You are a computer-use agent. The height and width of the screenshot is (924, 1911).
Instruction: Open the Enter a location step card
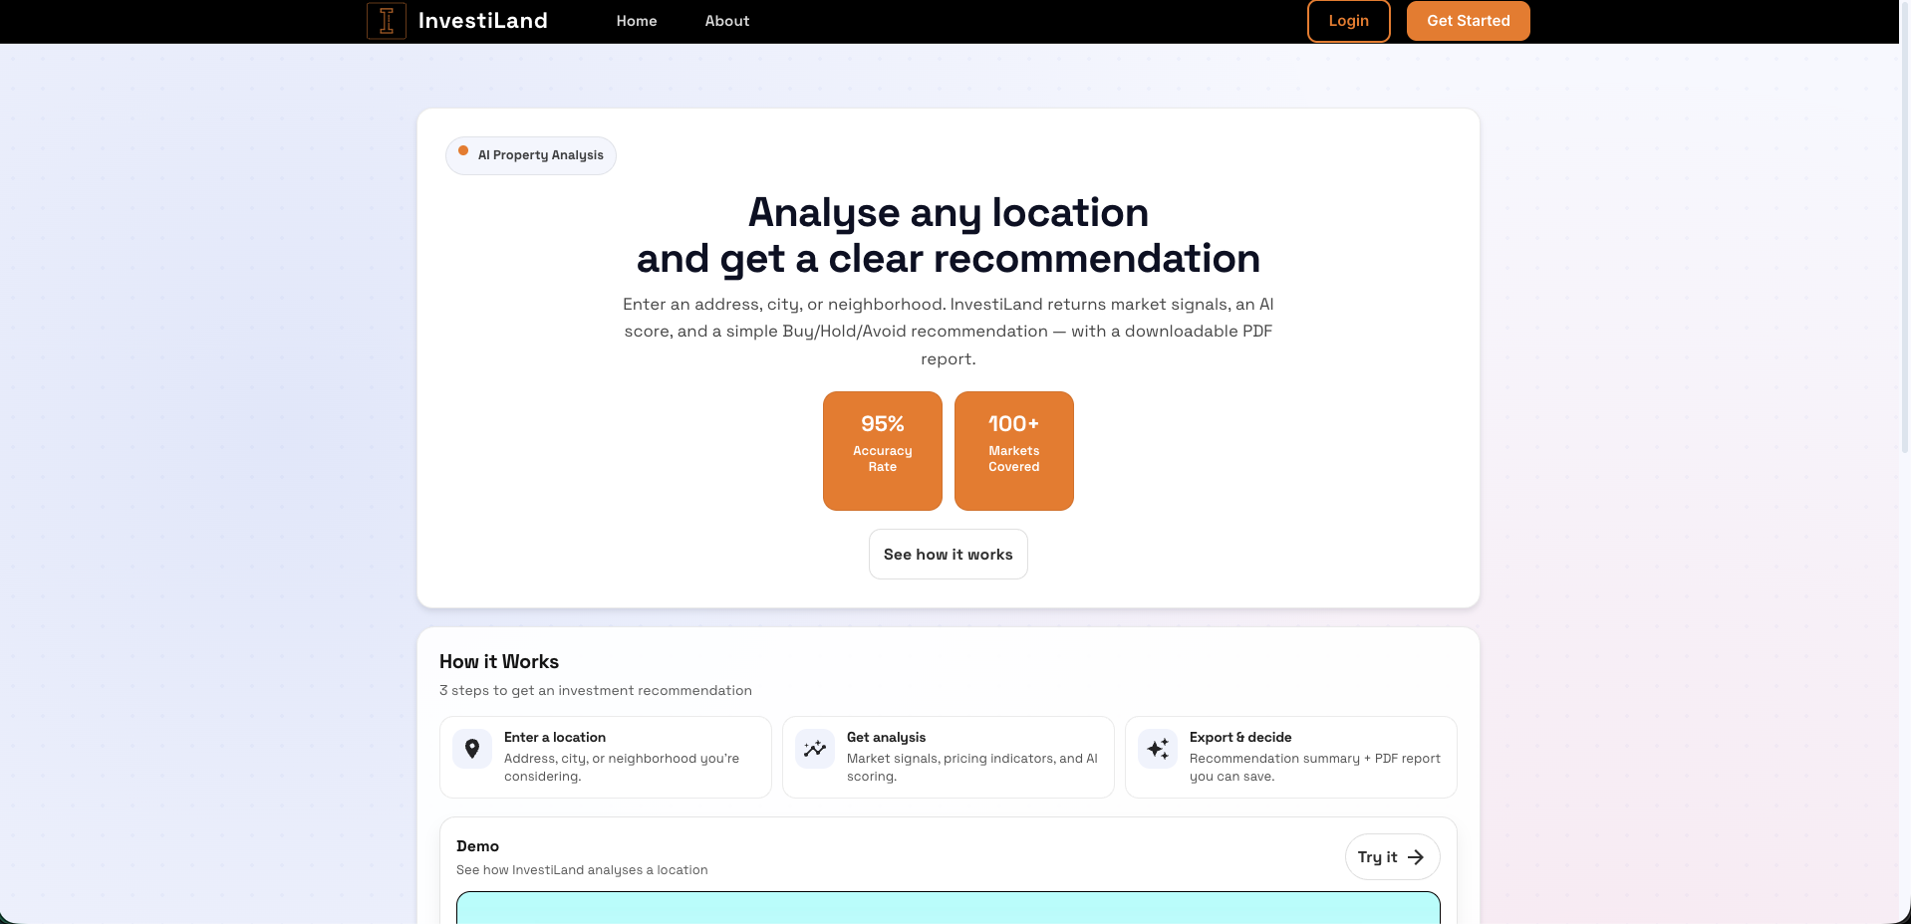(x=606, y=757)
